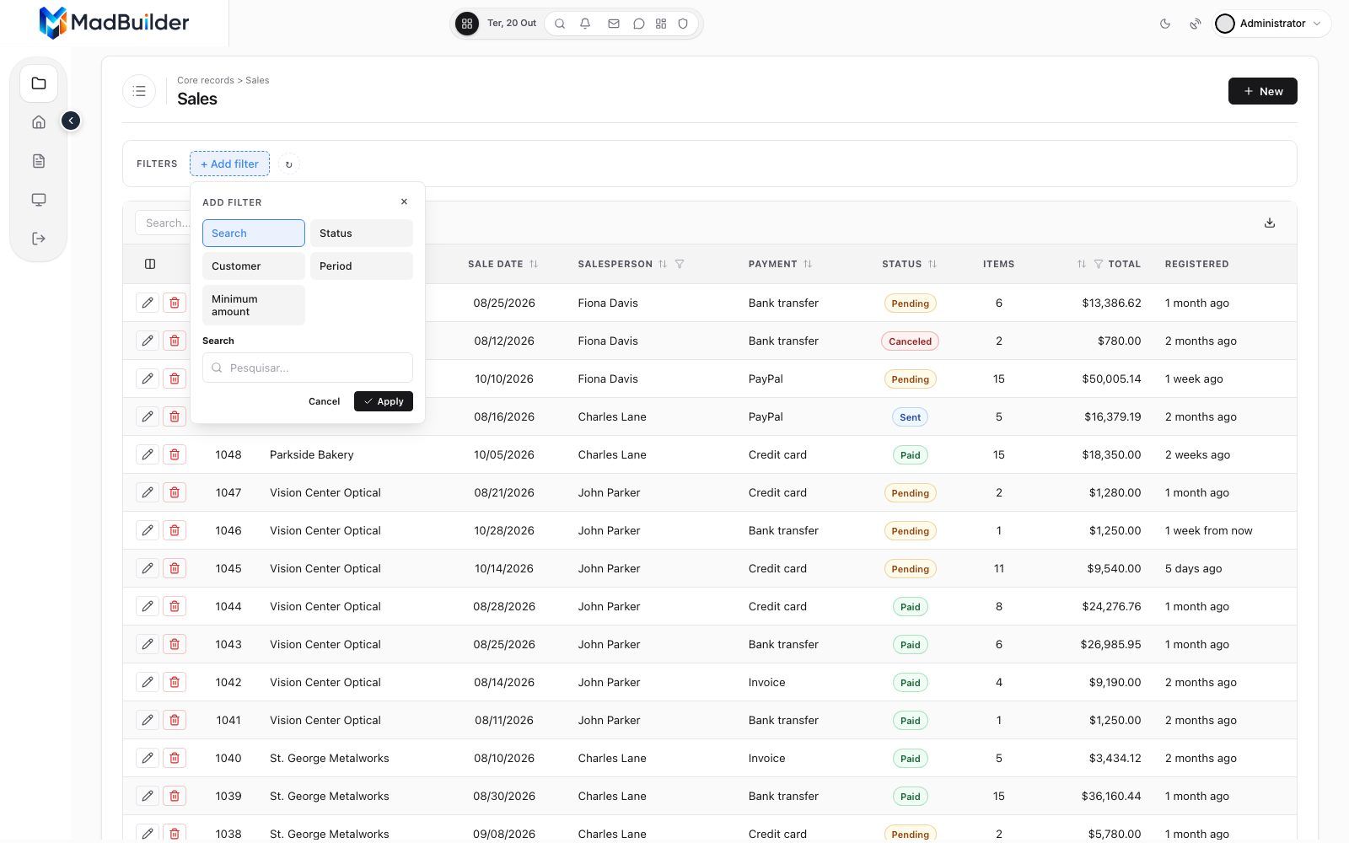Filter Total column with funnel icon
Image resolution: width=1349 pixels, height=843 pixels.
click(x=1099, y=264)
